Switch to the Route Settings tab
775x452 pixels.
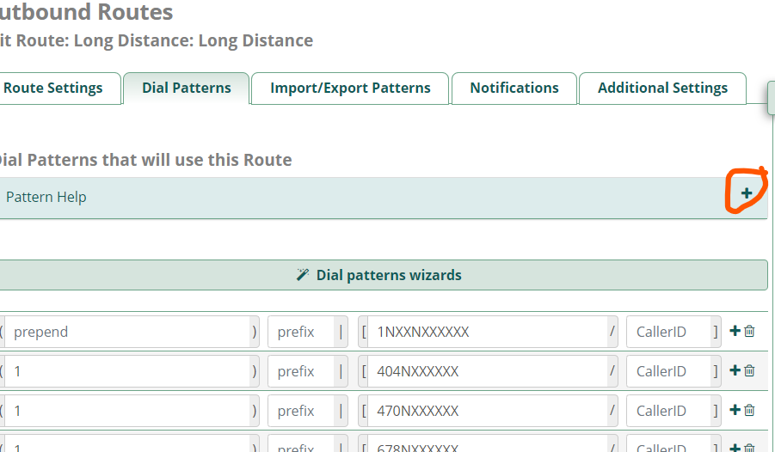[53, 88]
